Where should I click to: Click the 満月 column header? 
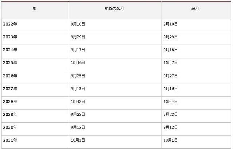tap(195, 9)
